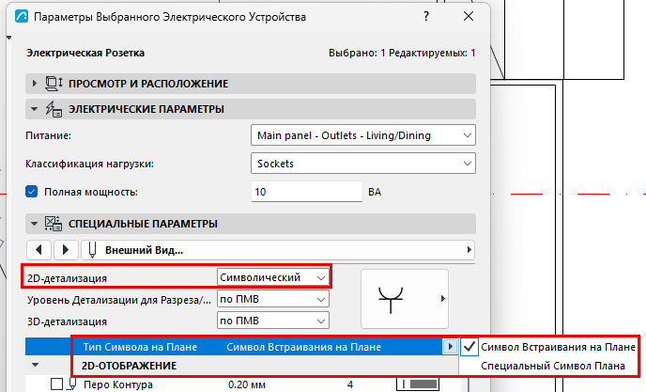Open the Внешний Вид page selector

click(278, 250)
